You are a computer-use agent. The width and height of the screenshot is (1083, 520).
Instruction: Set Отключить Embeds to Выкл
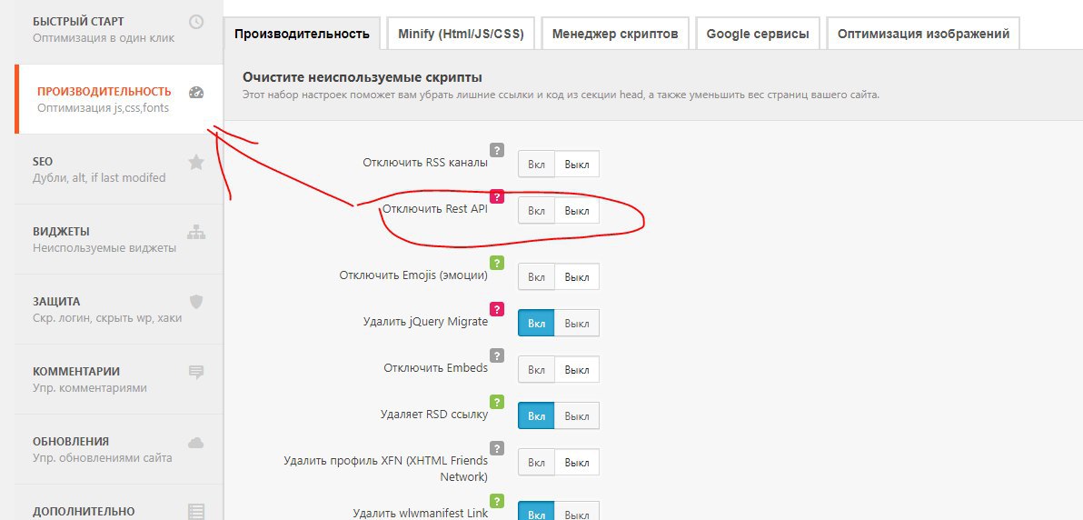[x=577, y=369]
